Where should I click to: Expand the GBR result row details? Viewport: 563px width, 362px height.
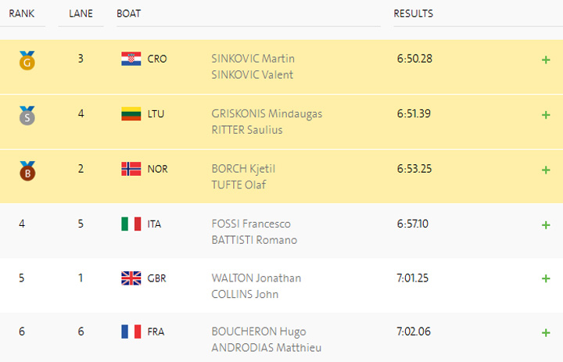(546, 279)
